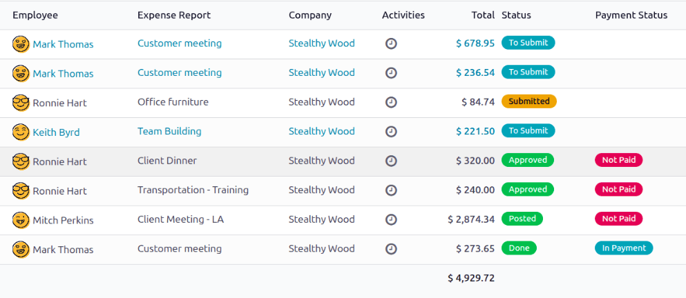
Task: Click the Not Paid badge for Client Dinner
Action: point(618,160)
